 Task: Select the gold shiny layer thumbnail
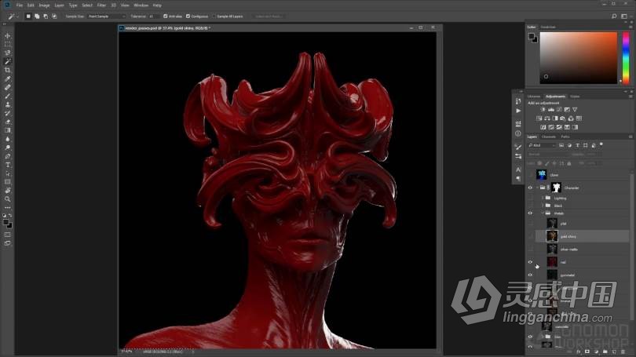(552, 236)
